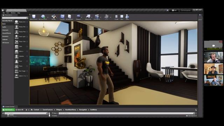Select the Geometry category
This screenshot has height=126, width=224.
5,36
